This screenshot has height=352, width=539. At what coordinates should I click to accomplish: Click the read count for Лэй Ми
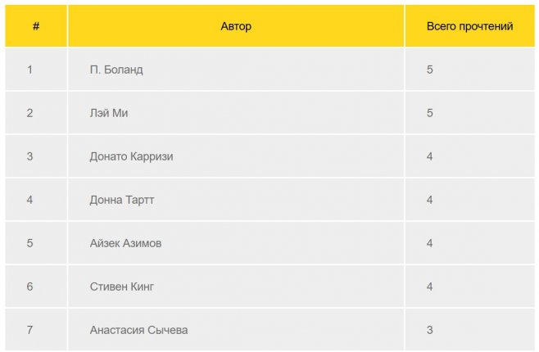(x=430, y=113)
